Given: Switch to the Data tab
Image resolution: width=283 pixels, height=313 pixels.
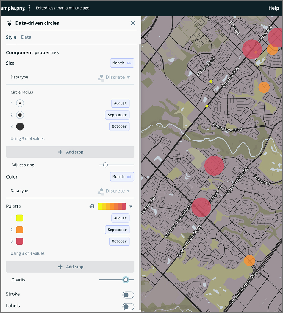Looking at the screenshot, I should click(x=26, y=37).
